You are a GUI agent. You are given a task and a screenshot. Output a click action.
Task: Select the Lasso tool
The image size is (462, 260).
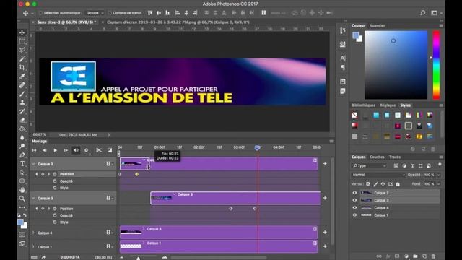click(x=22, y=50)
